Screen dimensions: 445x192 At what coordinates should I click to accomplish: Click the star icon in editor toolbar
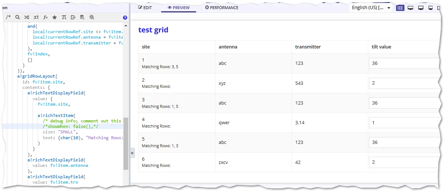point(54,17)
